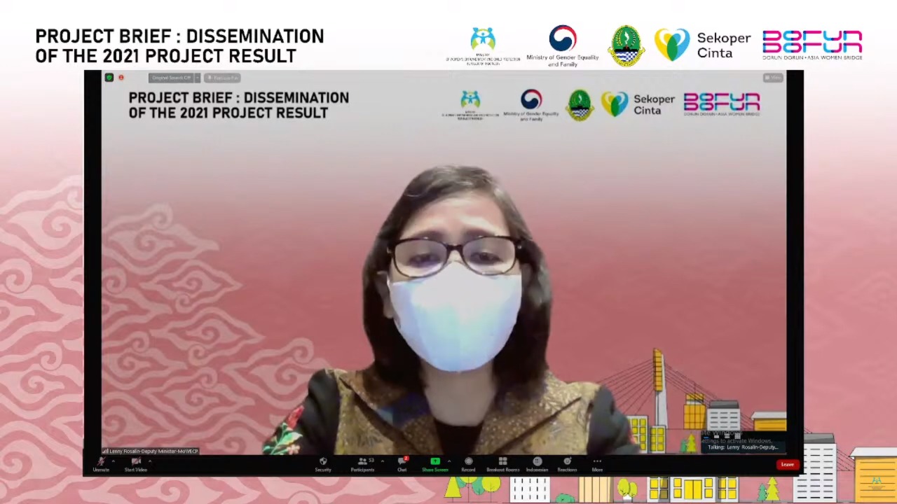
Task: Toggle the Original Sound Off button
Action: click(x=171, y=78)
